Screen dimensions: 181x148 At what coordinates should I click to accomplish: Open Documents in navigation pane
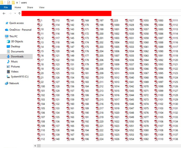point(15,51)
